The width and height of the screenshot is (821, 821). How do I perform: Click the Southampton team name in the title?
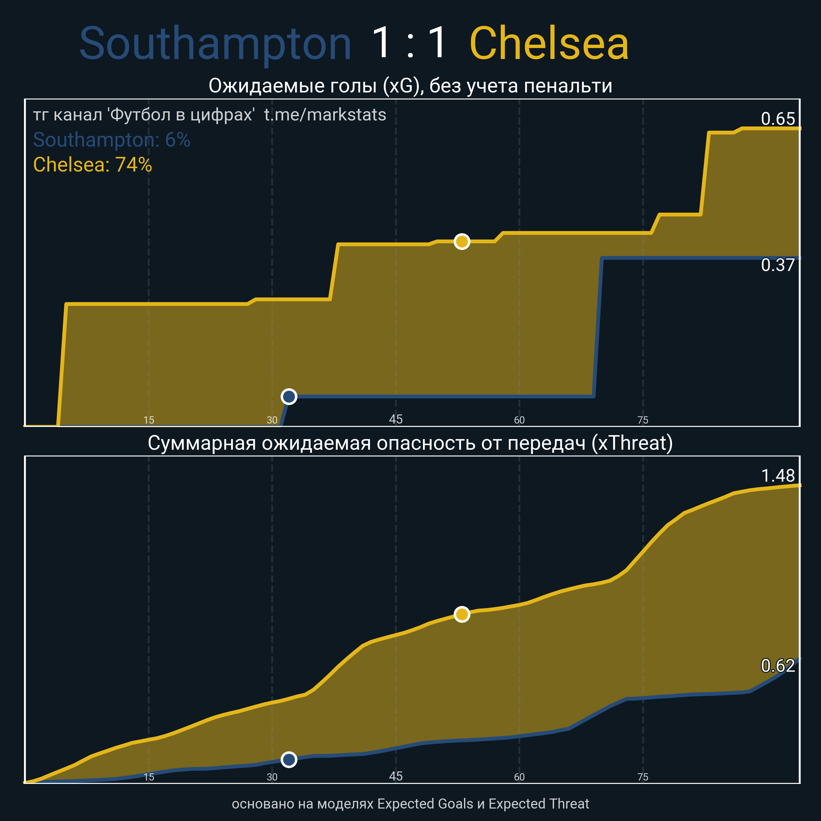click(215, 44)
